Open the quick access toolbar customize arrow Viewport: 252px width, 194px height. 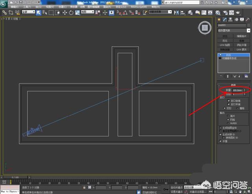(x=39, y=2)
